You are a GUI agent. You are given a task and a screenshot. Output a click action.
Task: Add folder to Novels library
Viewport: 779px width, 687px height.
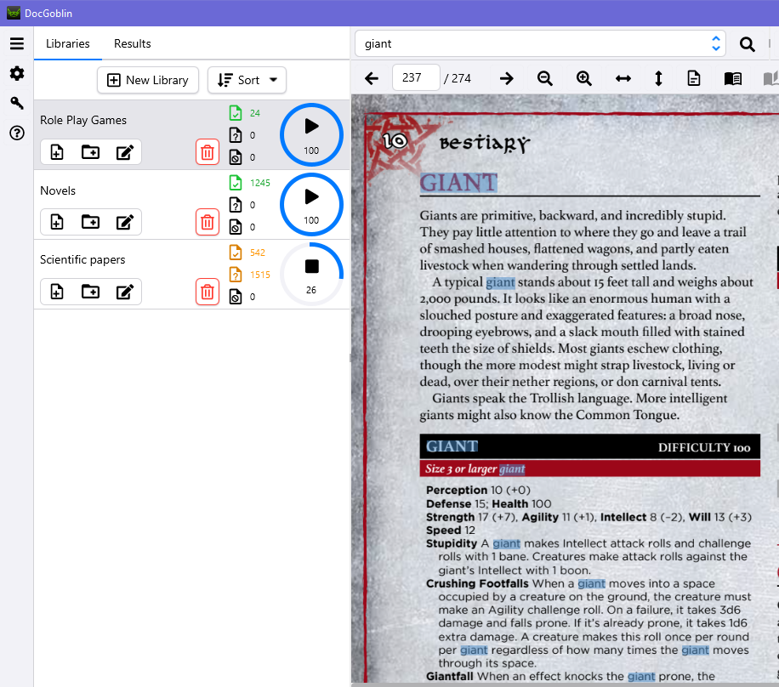(90, 222)
